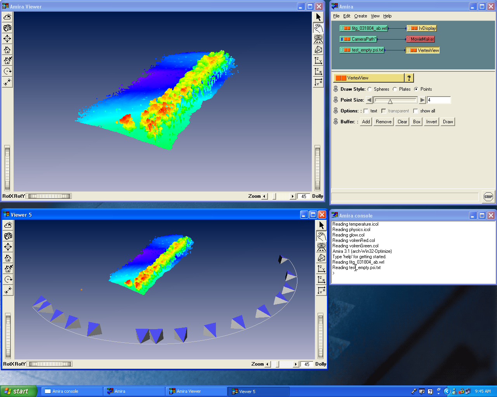
Task: Choose the Plates draw style option
Action: coord(395,89)
